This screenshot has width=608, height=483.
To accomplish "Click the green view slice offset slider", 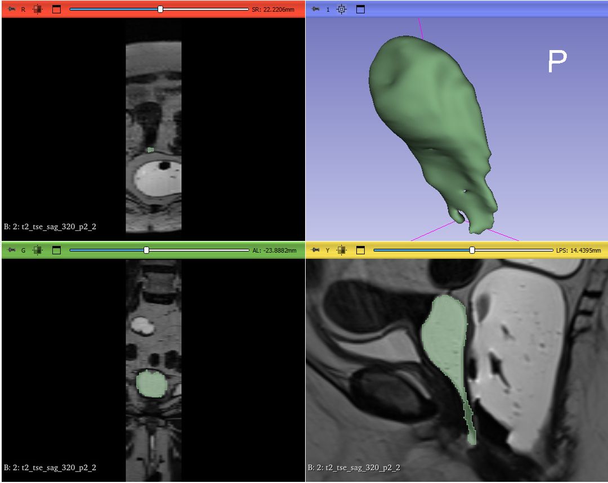I will [x=159, y=251].
